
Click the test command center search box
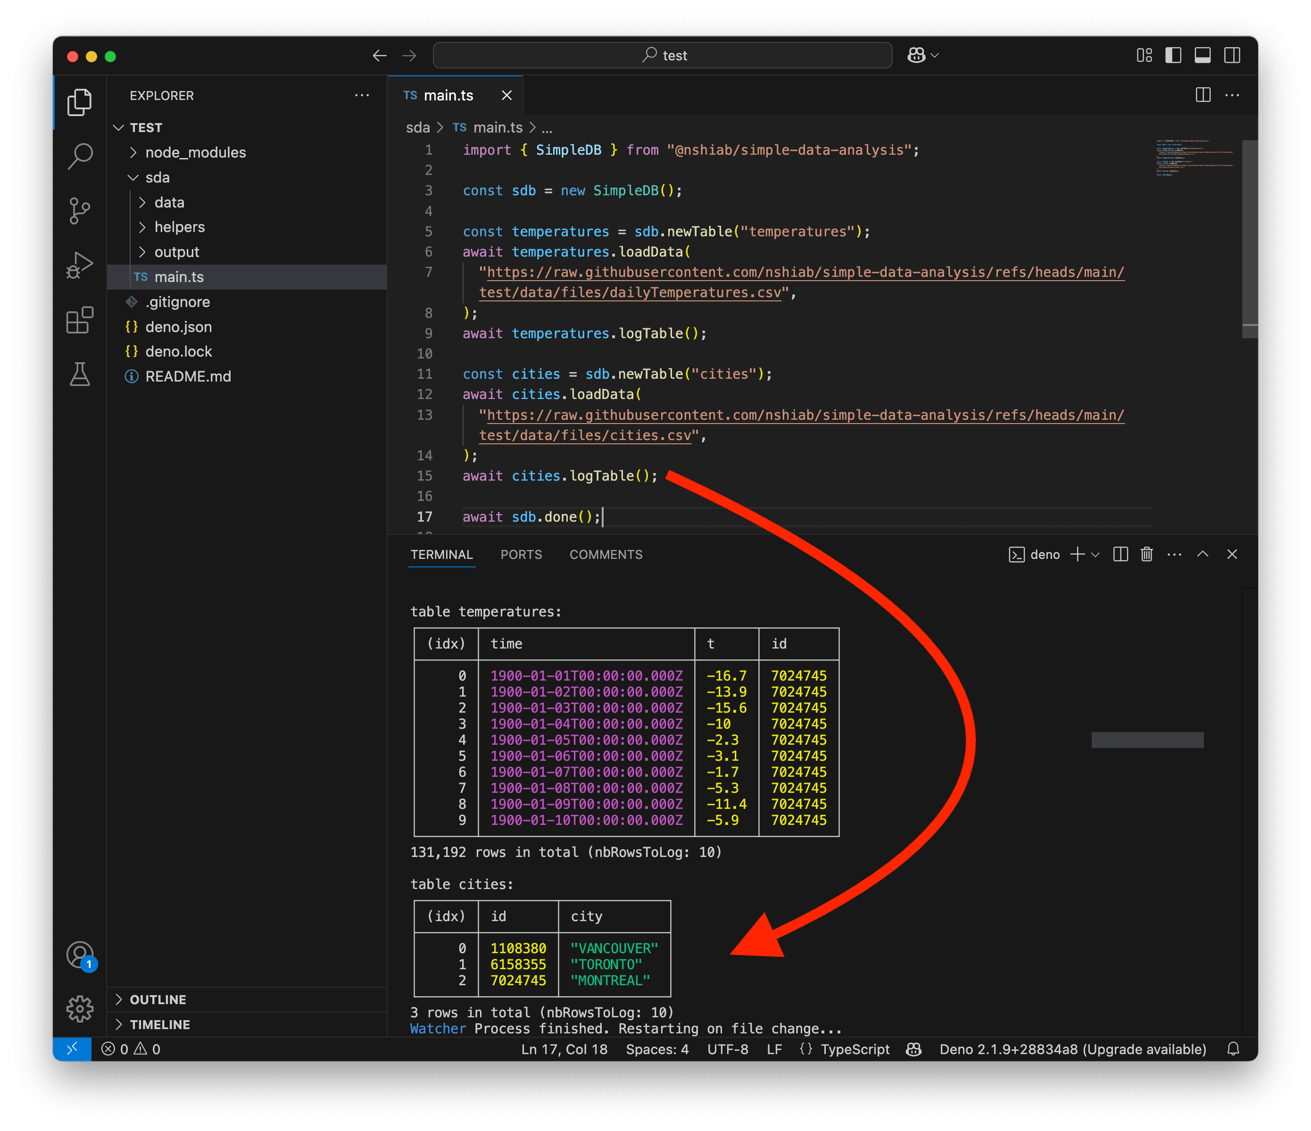(x=662, y=56)
